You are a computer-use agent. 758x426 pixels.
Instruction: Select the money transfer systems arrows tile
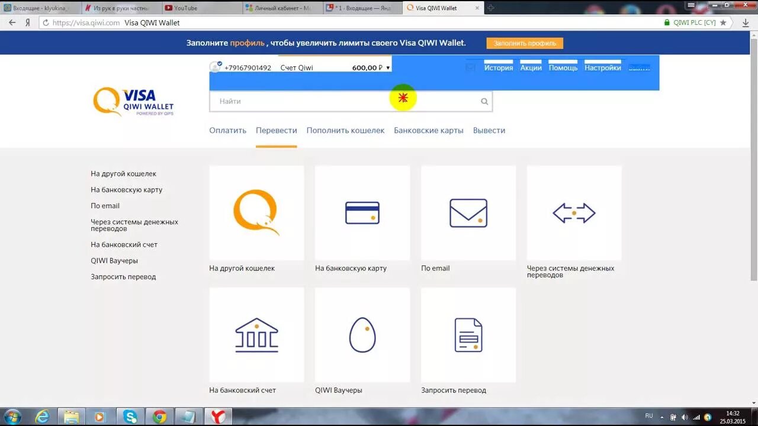click(x=574, y=213)
